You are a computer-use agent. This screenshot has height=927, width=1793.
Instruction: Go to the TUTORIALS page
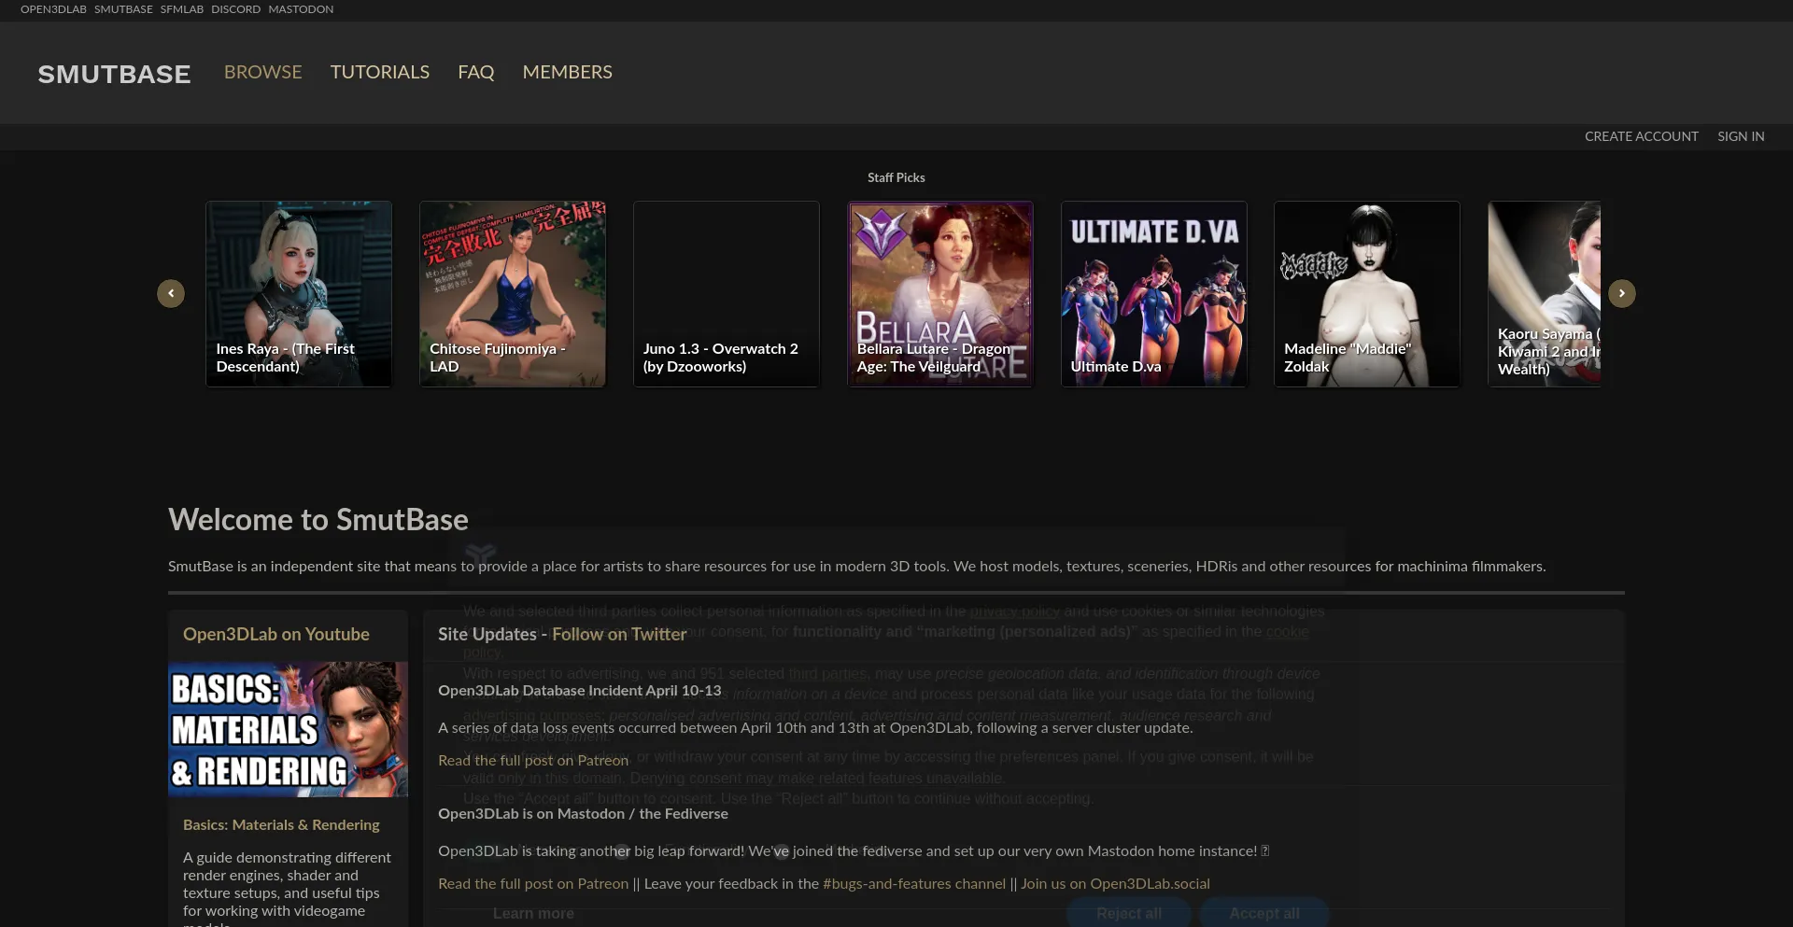click(x=379, y=72)
